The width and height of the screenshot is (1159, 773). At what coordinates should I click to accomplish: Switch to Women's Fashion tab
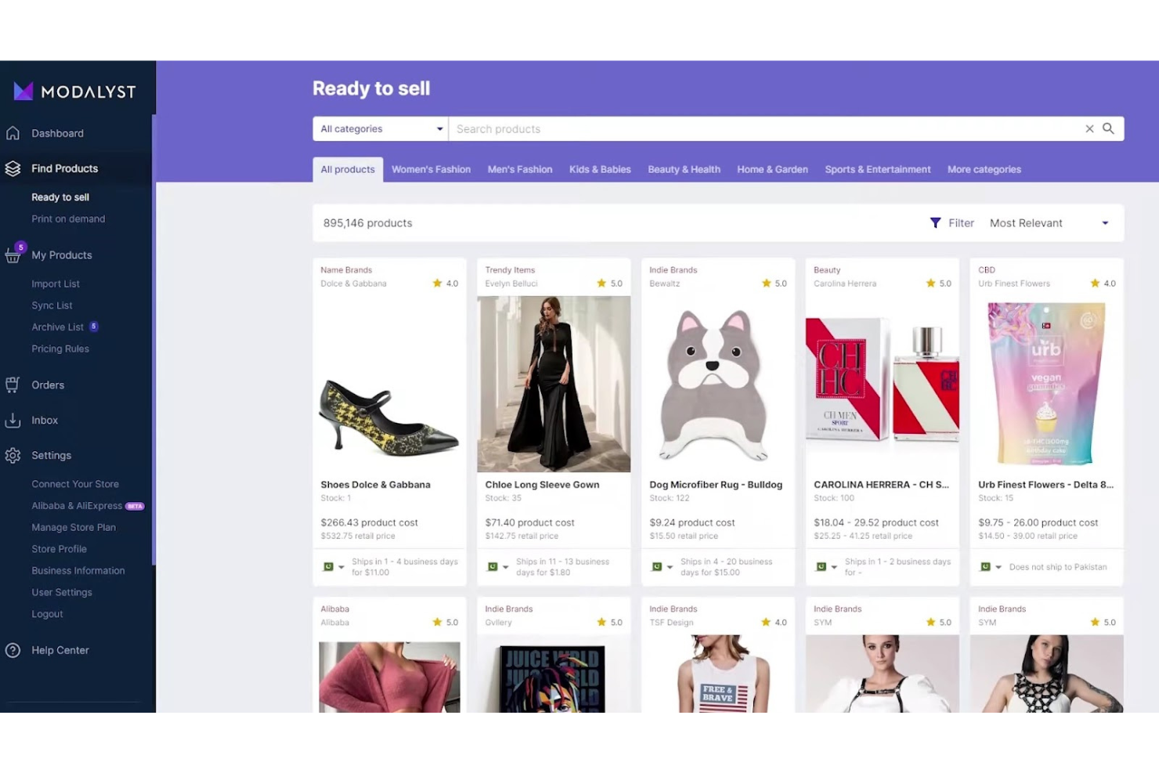(431, 169)
